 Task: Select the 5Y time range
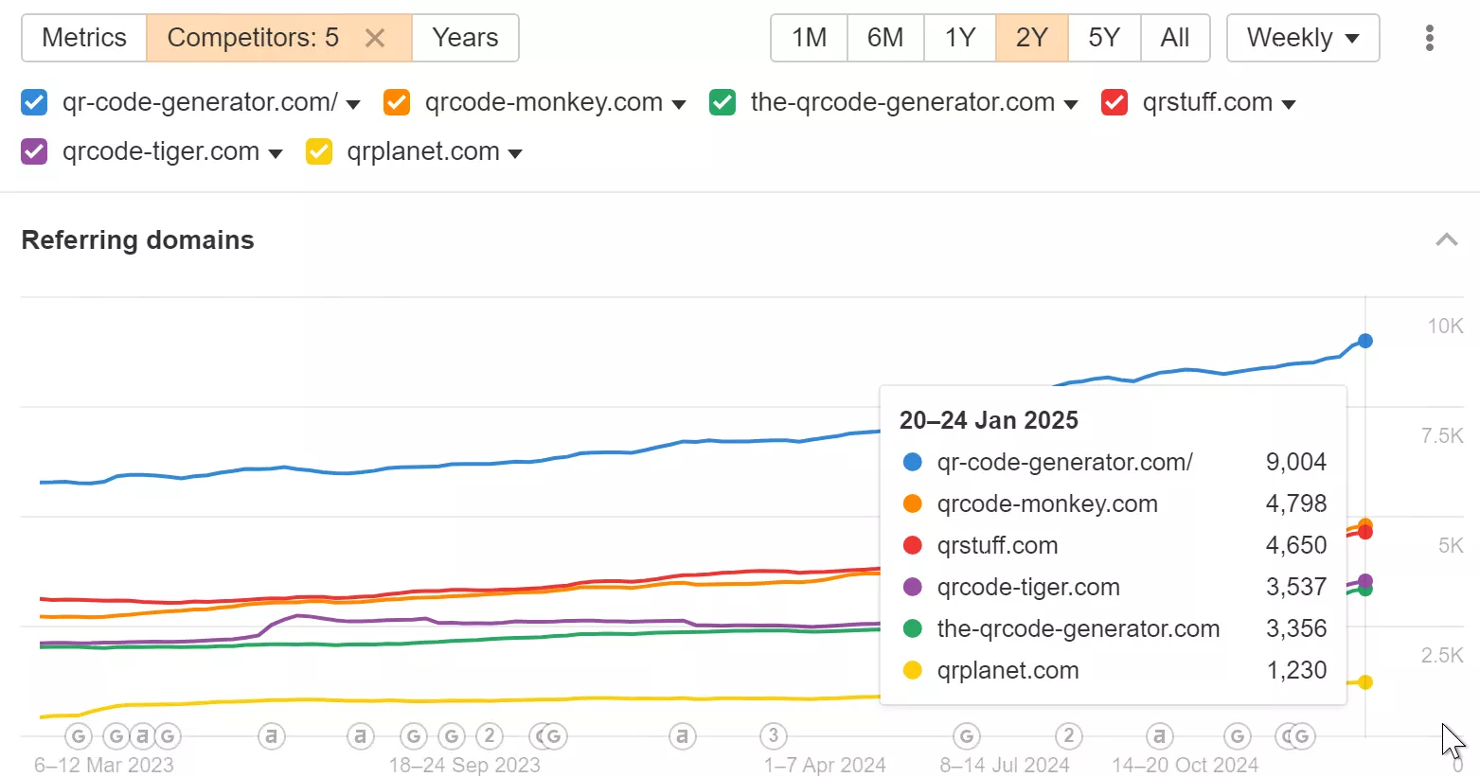pyautogui.click(x=1104, y=38)
